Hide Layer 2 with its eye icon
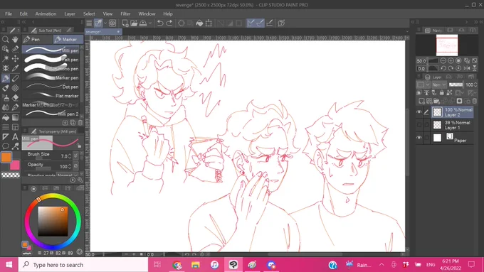484x272 pixels. click(x=419, y=112)
